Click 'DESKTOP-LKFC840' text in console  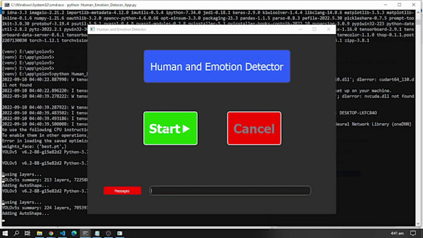click(x=358, y=113)
